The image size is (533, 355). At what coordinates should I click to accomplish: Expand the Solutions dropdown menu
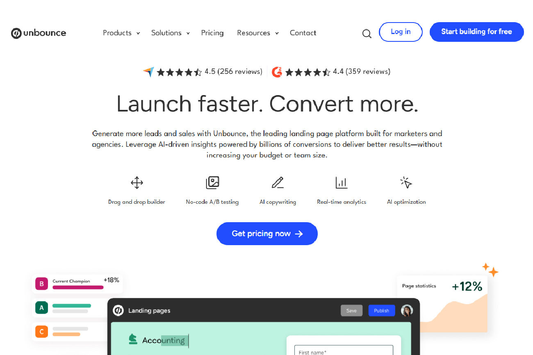[x=171, y=33]
